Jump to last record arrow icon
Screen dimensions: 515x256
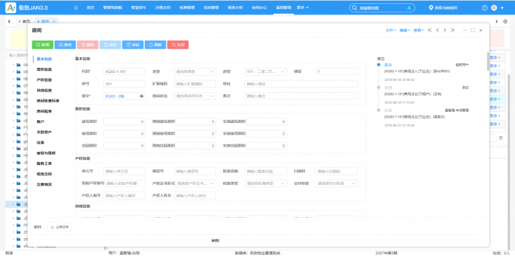[452, 30]
